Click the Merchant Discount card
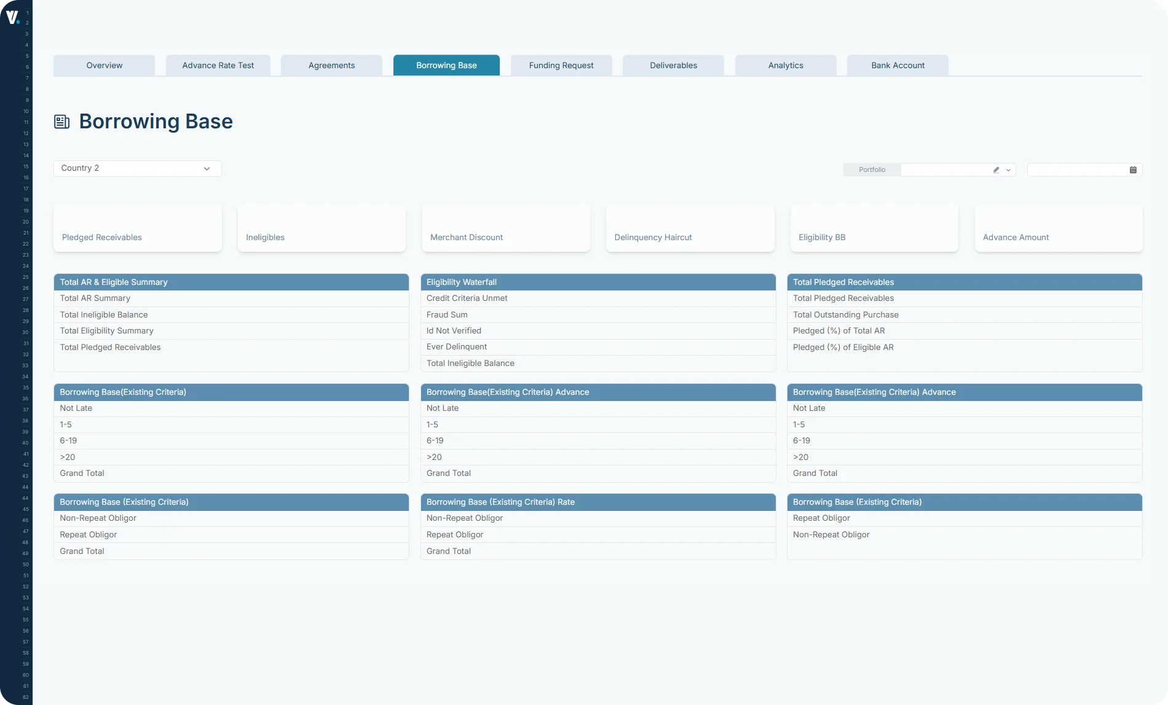Image resolution: width=1168 pixels, height=705 pixels. [505, 228]
